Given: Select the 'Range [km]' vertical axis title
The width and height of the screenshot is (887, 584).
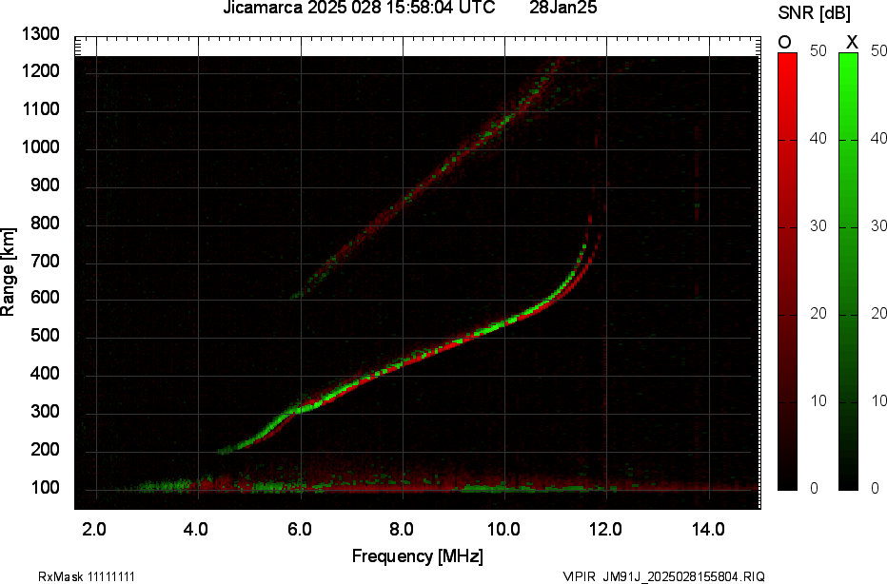Looking at the screenshot, I should pos(8,271).
